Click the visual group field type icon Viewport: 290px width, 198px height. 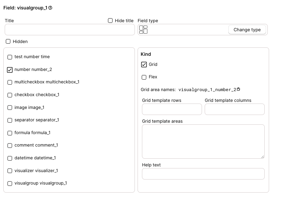click(x=143, y=30)
